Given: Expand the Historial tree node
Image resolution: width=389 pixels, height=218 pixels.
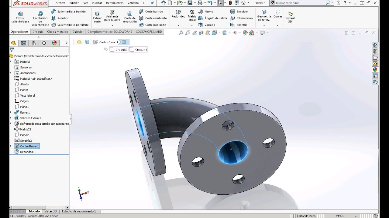Looking at the screenshot, I should pyautogui.click(x=11, y=61).
